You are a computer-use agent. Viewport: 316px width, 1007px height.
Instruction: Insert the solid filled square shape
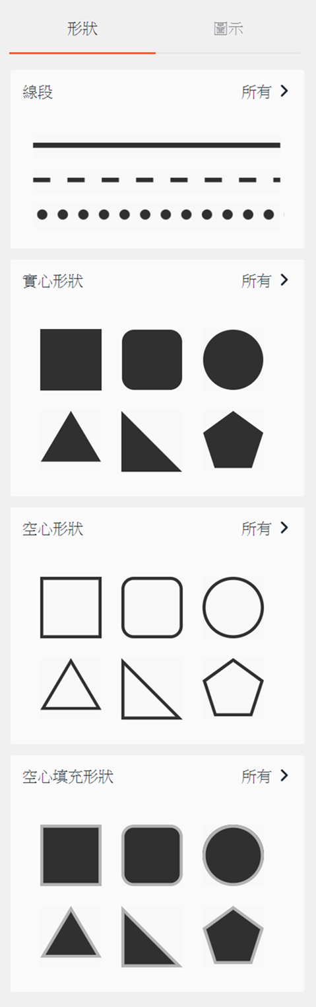tap(71, 359)
